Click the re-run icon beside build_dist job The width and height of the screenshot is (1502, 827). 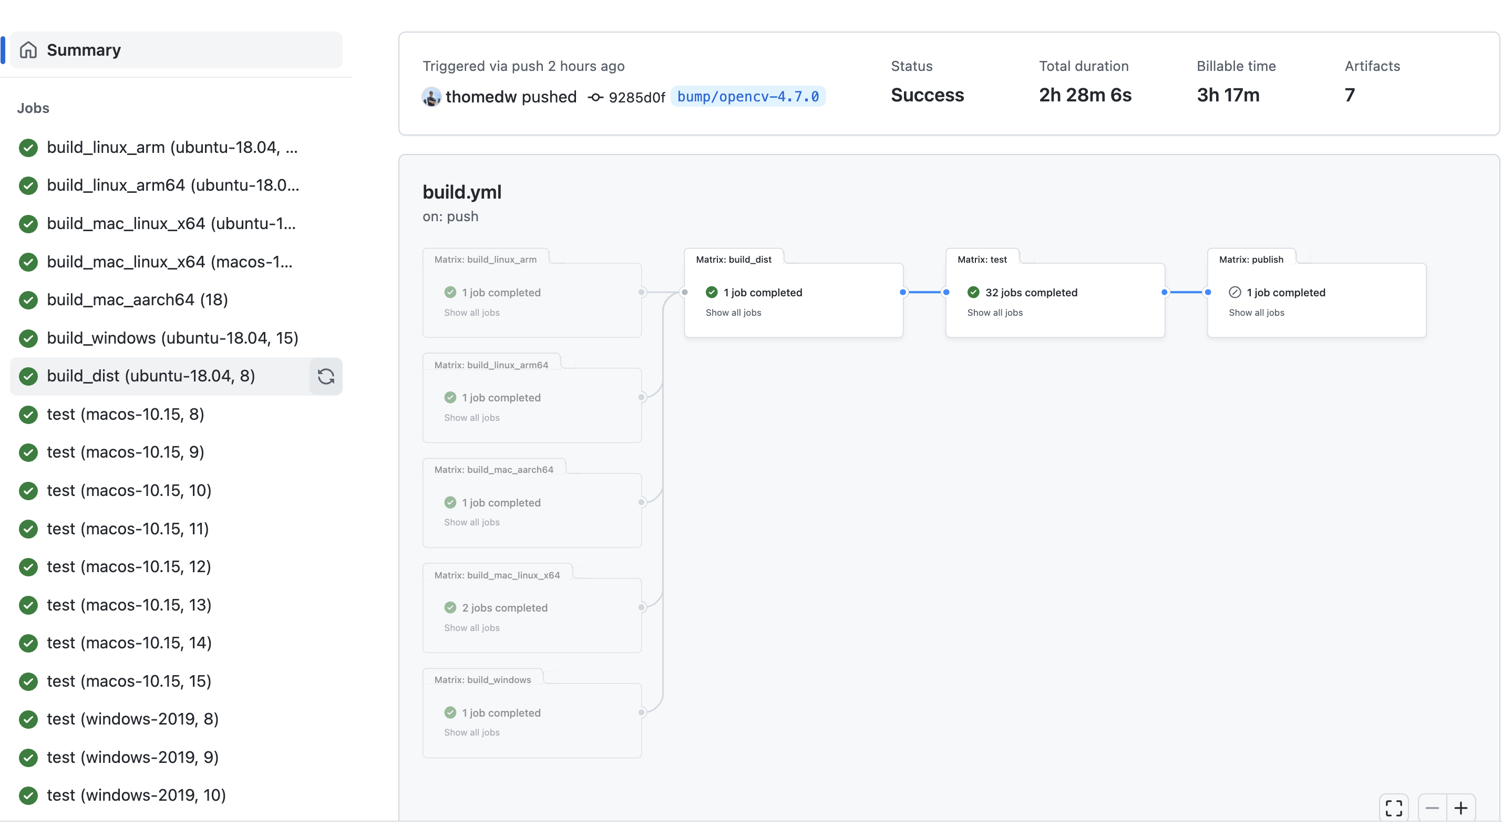(325, 377)
